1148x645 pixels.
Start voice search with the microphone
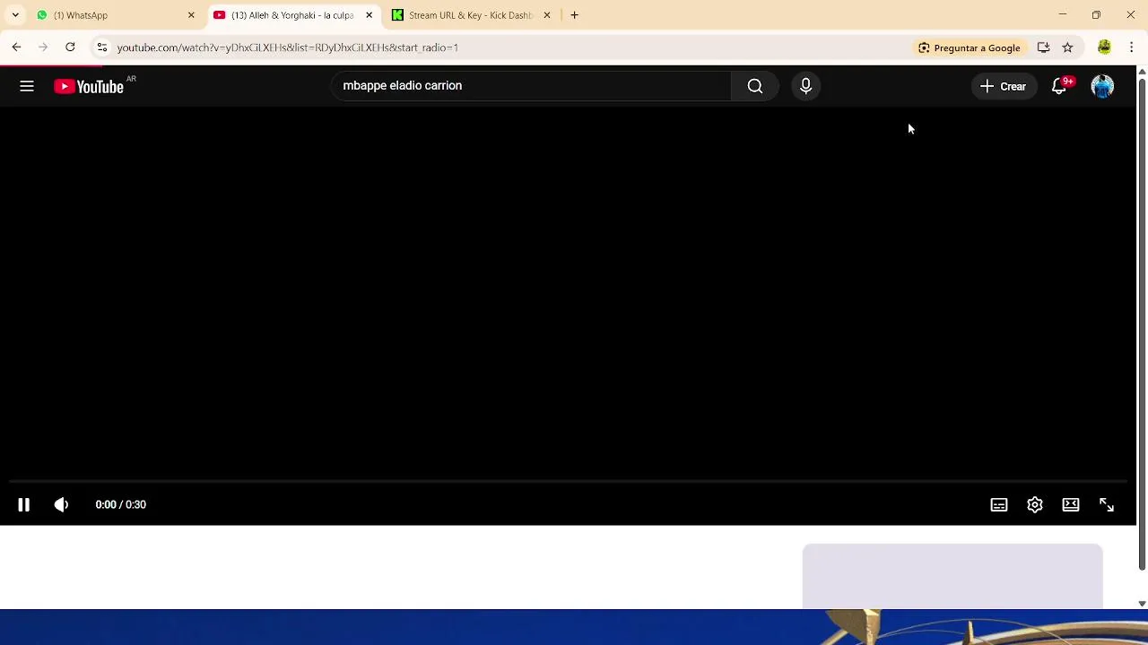tap(805, 86)
